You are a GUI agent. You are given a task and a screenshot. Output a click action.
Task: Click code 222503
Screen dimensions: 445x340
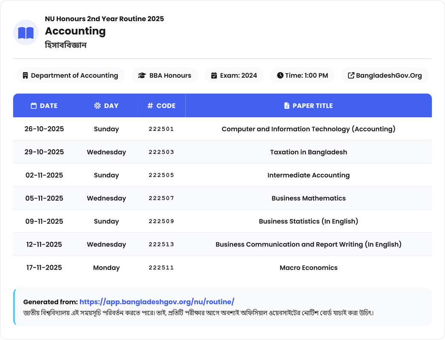click(x=161, y=152)
